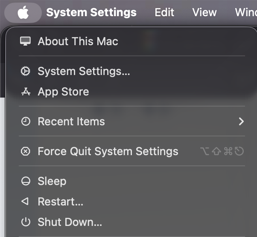The width and height of the screenshot is (257, 237).
Task: Click the Force Quit circled-X icon
Action: 26,151
